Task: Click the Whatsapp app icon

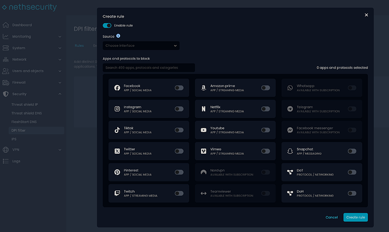Action: [290, 88]
